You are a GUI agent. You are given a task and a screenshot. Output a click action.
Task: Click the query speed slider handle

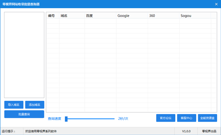(66, 119)
